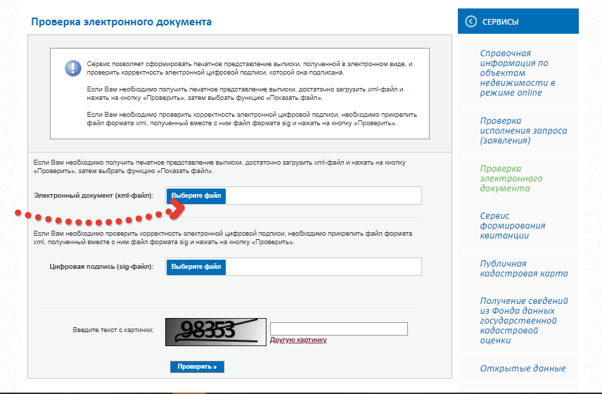This screenshot has height=394, width=602.
Task: Click the captcha image showing 98353
Action: tap(216, 331)
